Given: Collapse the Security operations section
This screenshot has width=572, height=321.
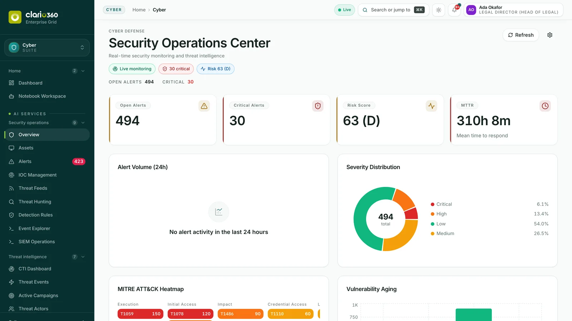Looking at the screenshot, I should 83,123.
